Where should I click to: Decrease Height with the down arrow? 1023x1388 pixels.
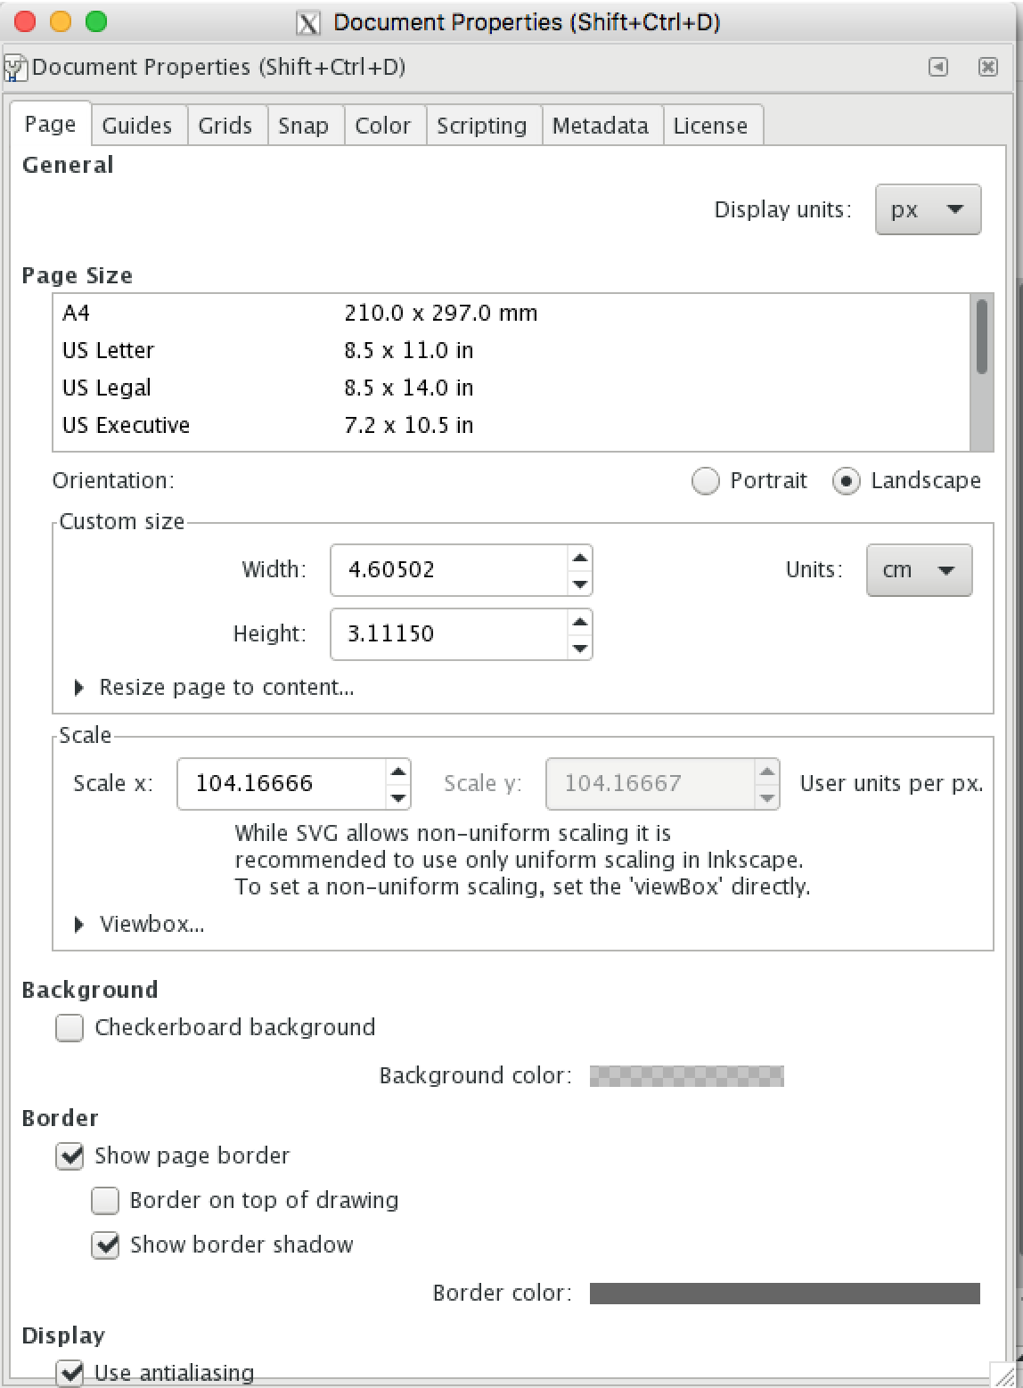(x=580, y=648)
